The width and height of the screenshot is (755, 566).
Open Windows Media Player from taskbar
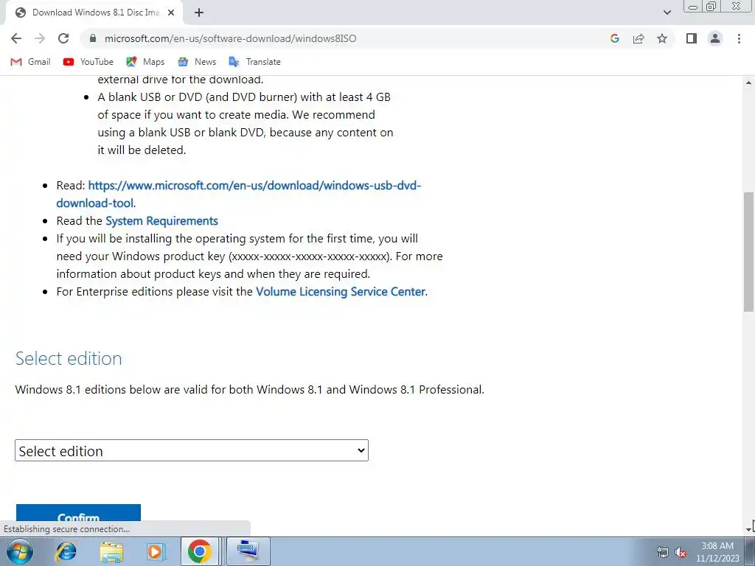coord(156,551)
